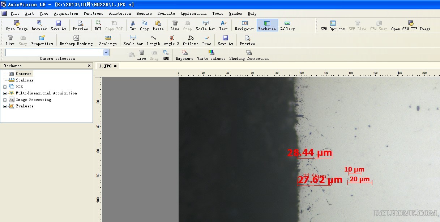Expand the HDR tree node
The height and width of the screenshot is (222, 440).
pos(5,87)
